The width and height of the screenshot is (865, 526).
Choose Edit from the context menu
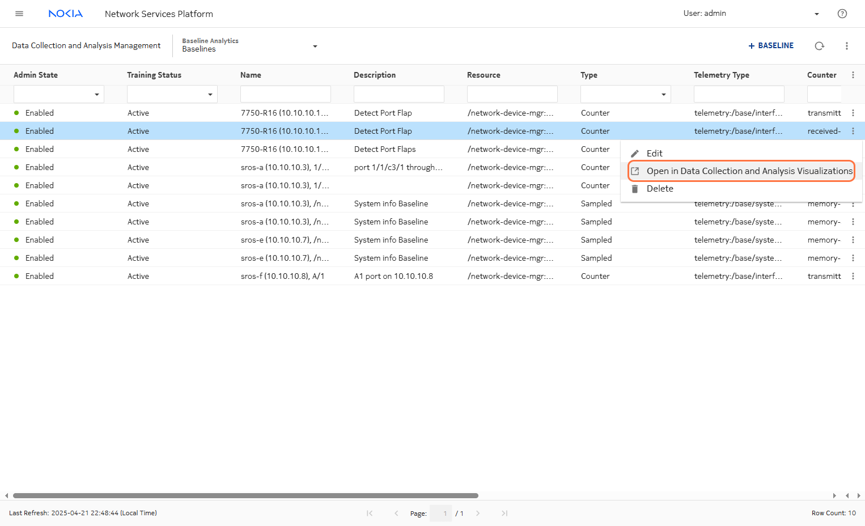[654, 154]
